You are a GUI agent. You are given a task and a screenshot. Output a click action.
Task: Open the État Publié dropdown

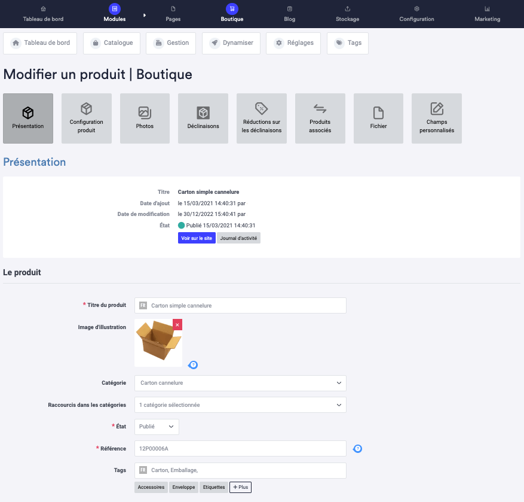coord(157,427)
